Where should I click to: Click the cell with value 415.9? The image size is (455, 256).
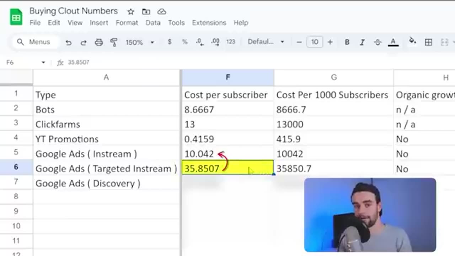334,139
